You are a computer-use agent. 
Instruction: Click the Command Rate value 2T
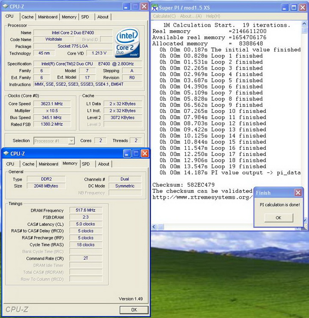click(x=85, y=258)
